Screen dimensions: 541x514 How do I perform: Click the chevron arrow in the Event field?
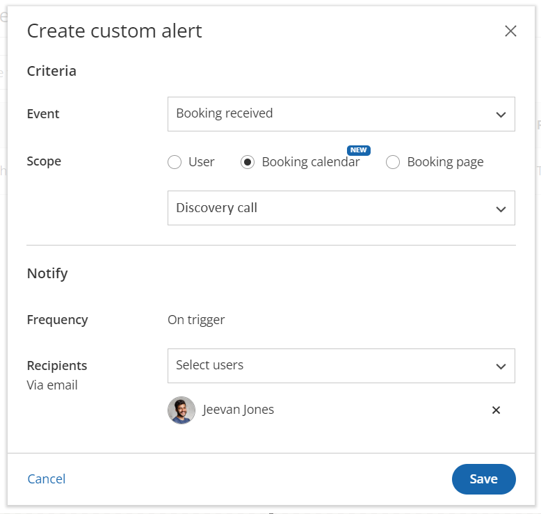pyautogui.click(x=501, y=115)
